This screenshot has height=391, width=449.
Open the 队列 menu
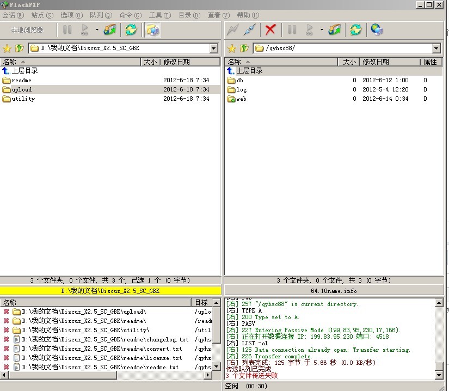click(101, 15)
